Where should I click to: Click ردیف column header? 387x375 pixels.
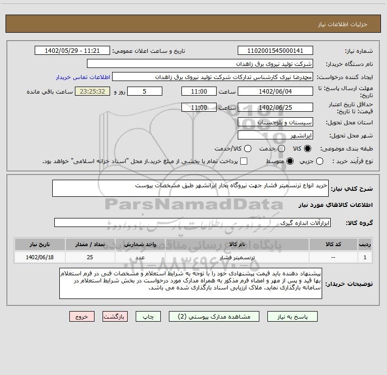pyautogui.click(x=365, y=244)
